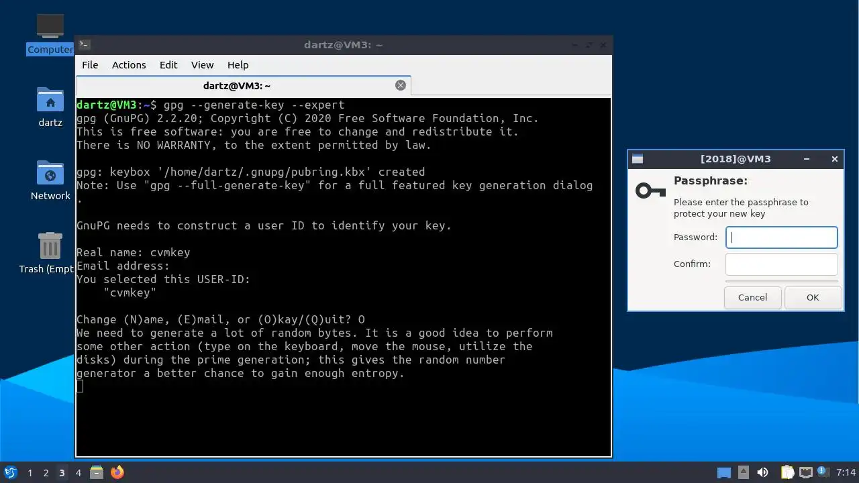Switch to desktop 4 in the pager
The width and height of the screenshot is (859, 483).
tap(78, 472)
